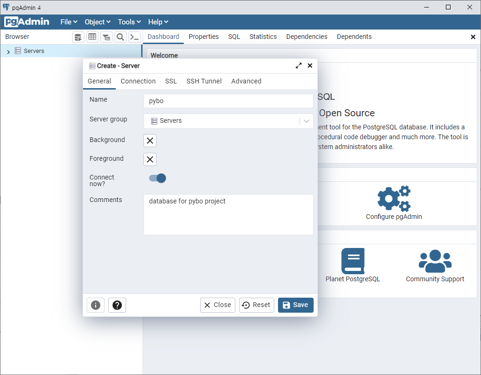
Task: Toggle the Connect now? switch
Action: 158,178
